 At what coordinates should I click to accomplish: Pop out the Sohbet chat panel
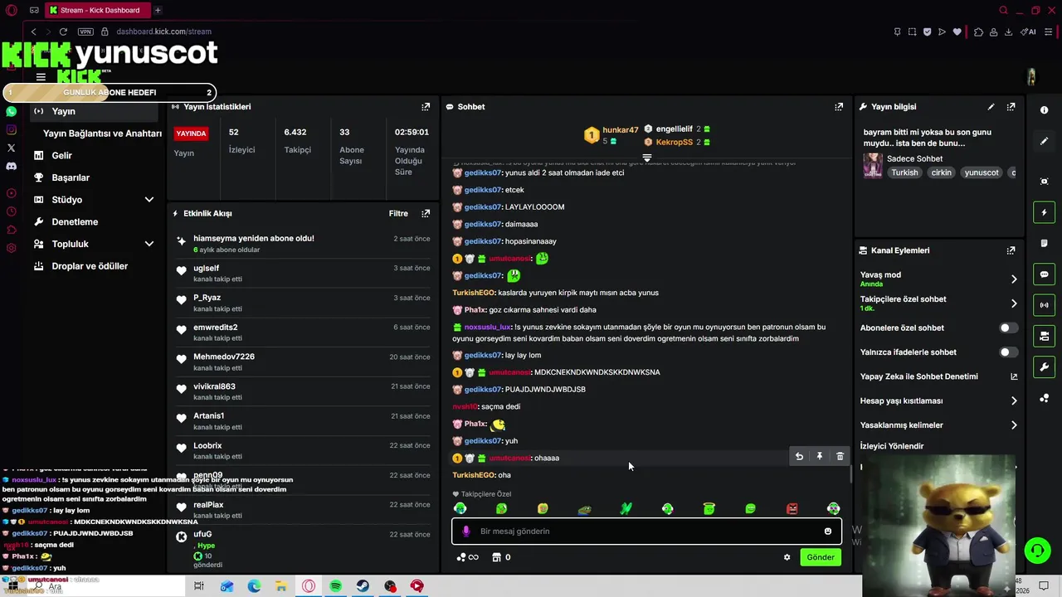click(839, 107)
